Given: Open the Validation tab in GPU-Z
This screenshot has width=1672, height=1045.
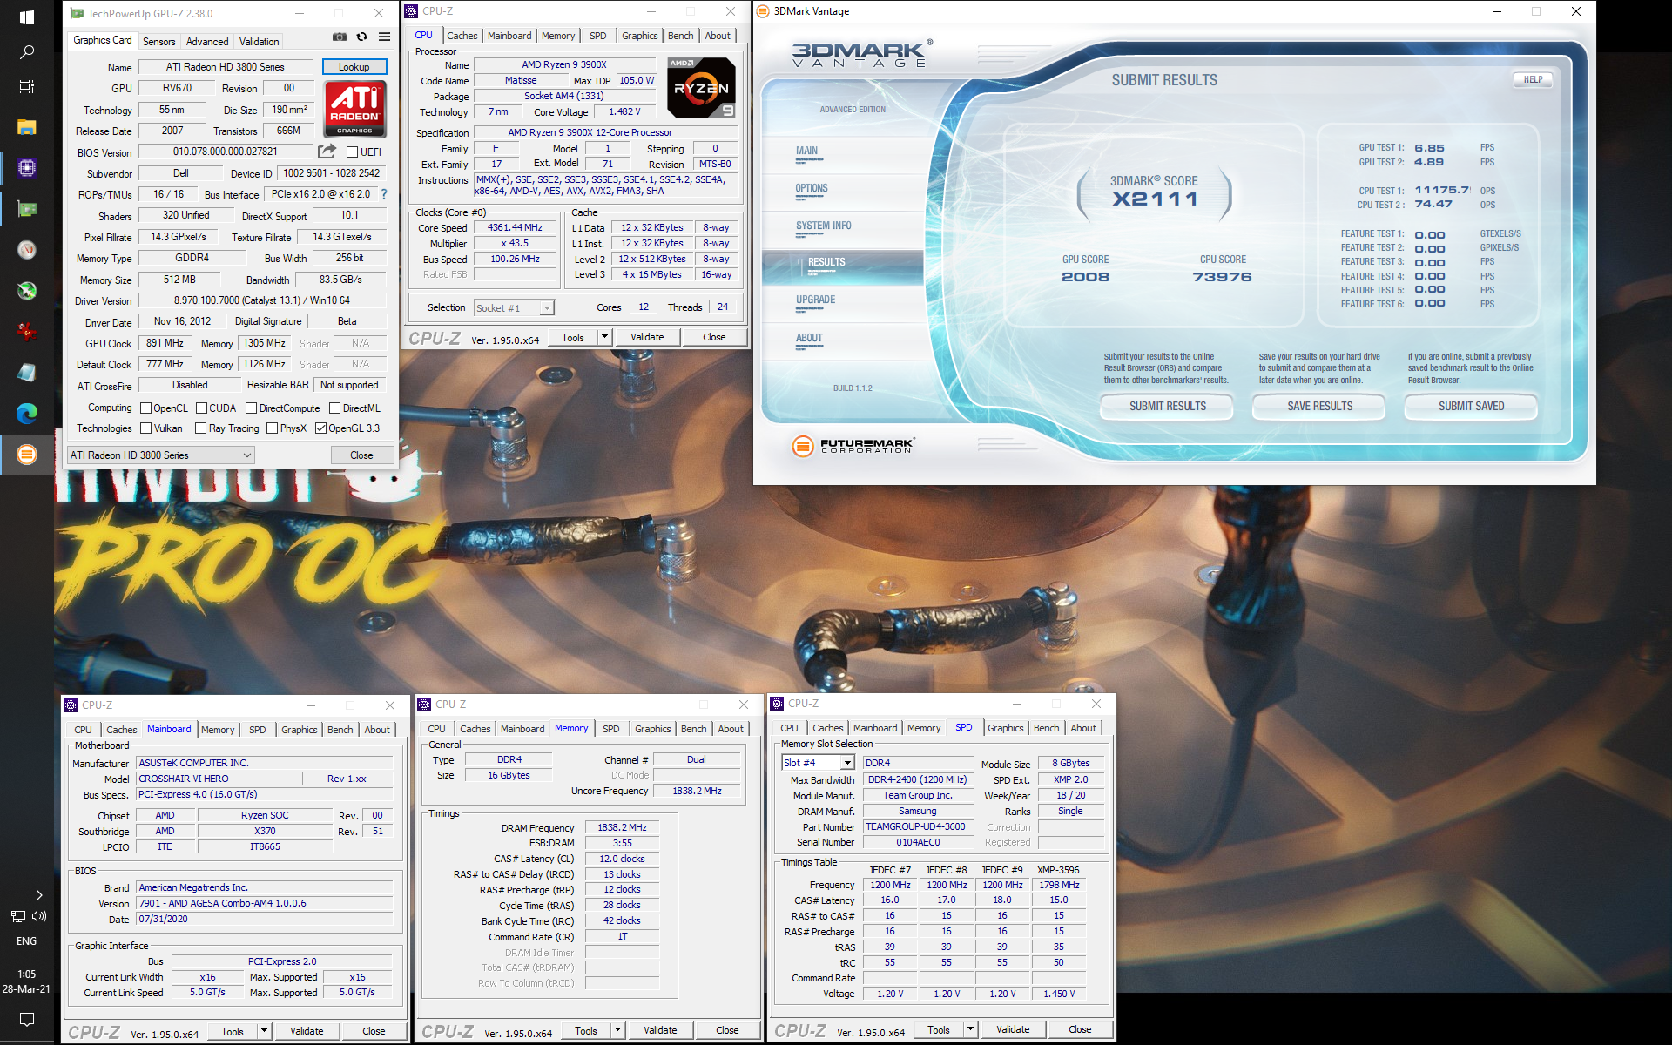Looking at the screenshot, I should pyautogui.click(x=260, y=42).
